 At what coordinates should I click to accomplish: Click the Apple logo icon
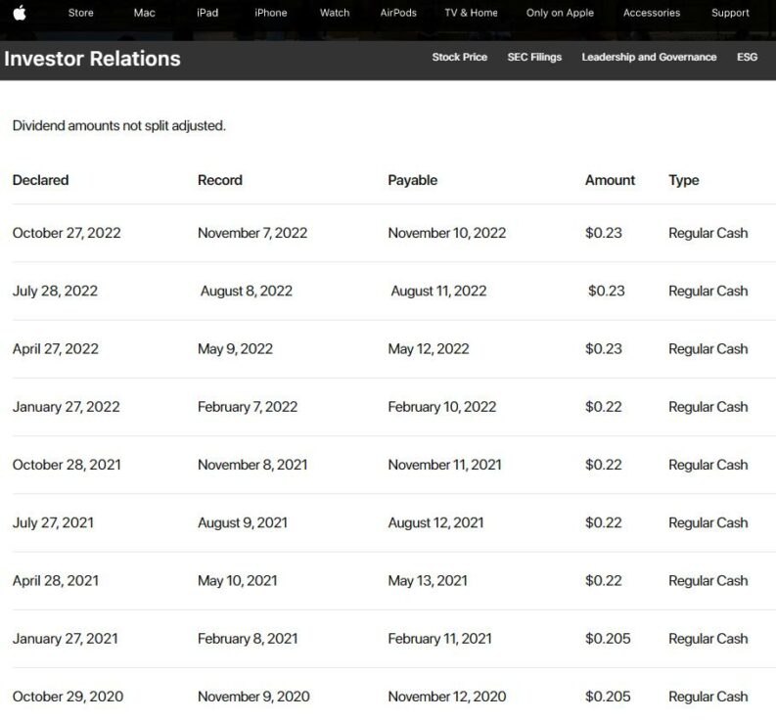20,13
